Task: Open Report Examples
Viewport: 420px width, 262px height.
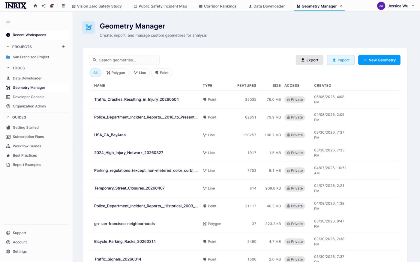Action: point(36,164)
